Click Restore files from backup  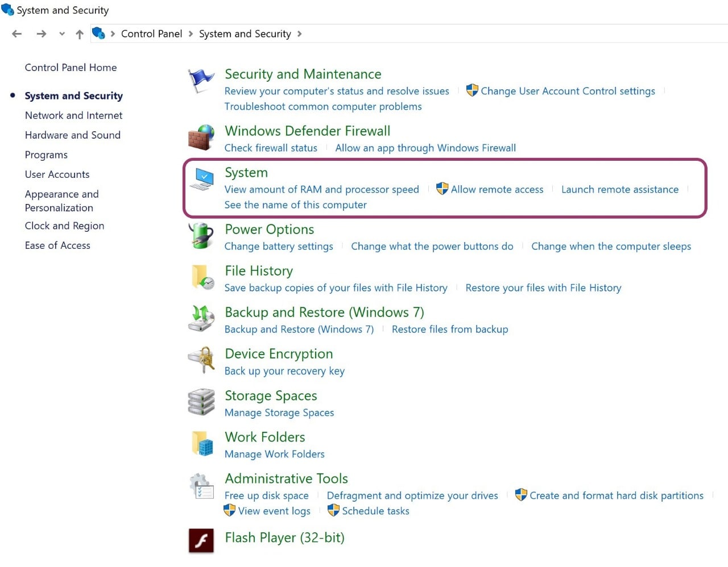450,330
